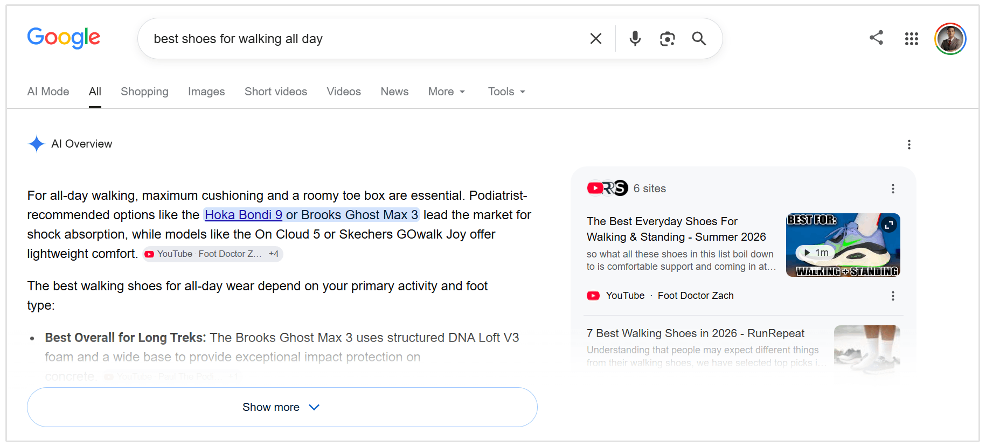The image size is (986, 447).
Task: Open AI Overview three-dot options menu
Action: coord(909,144)
